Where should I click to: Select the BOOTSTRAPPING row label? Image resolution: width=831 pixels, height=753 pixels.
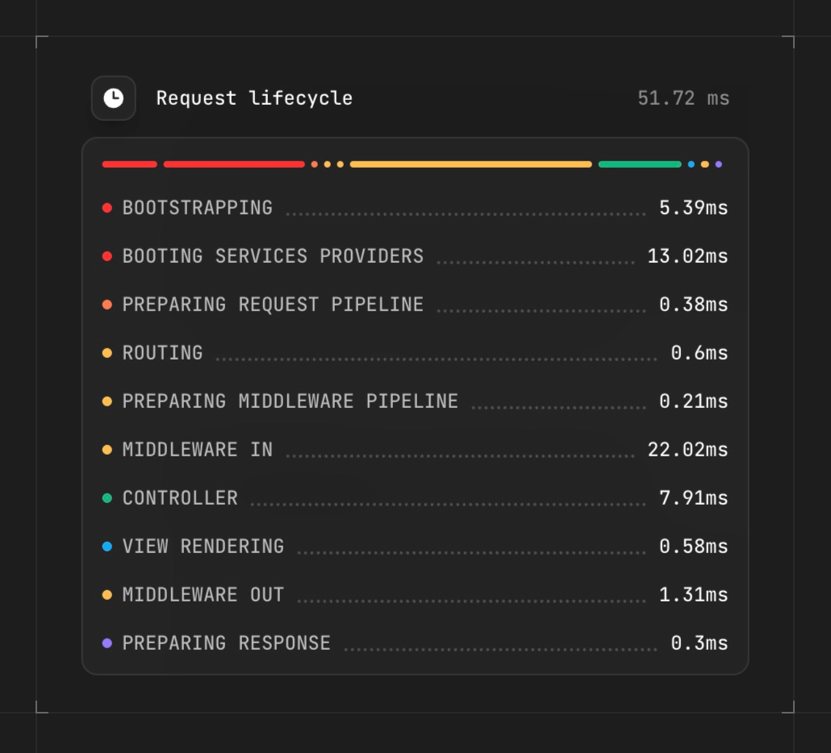coord(198,207)
